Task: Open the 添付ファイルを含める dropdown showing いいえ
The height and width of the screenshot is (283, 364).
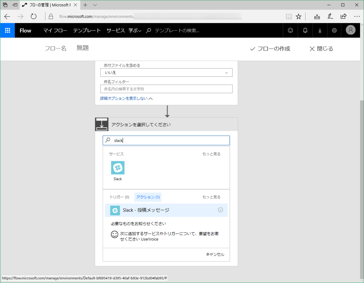Action: click(166, 73)
